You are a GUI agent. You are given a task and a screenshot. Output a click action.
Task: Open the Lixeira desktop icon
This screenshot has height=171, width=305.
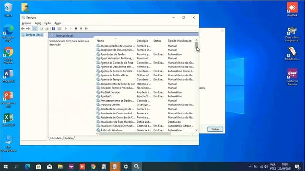tap(9, 9)
